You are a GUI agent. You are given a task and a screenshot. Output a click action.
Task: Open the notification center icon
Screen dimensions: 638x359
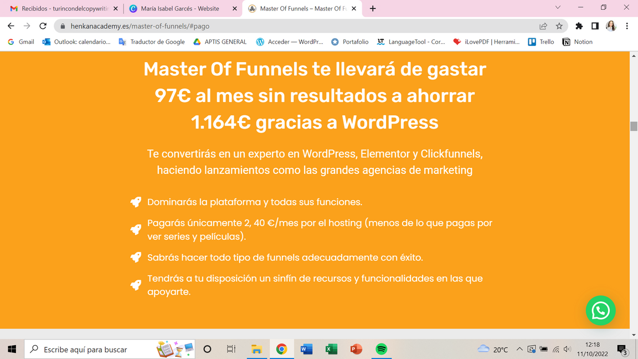click(x=622, y=350)
